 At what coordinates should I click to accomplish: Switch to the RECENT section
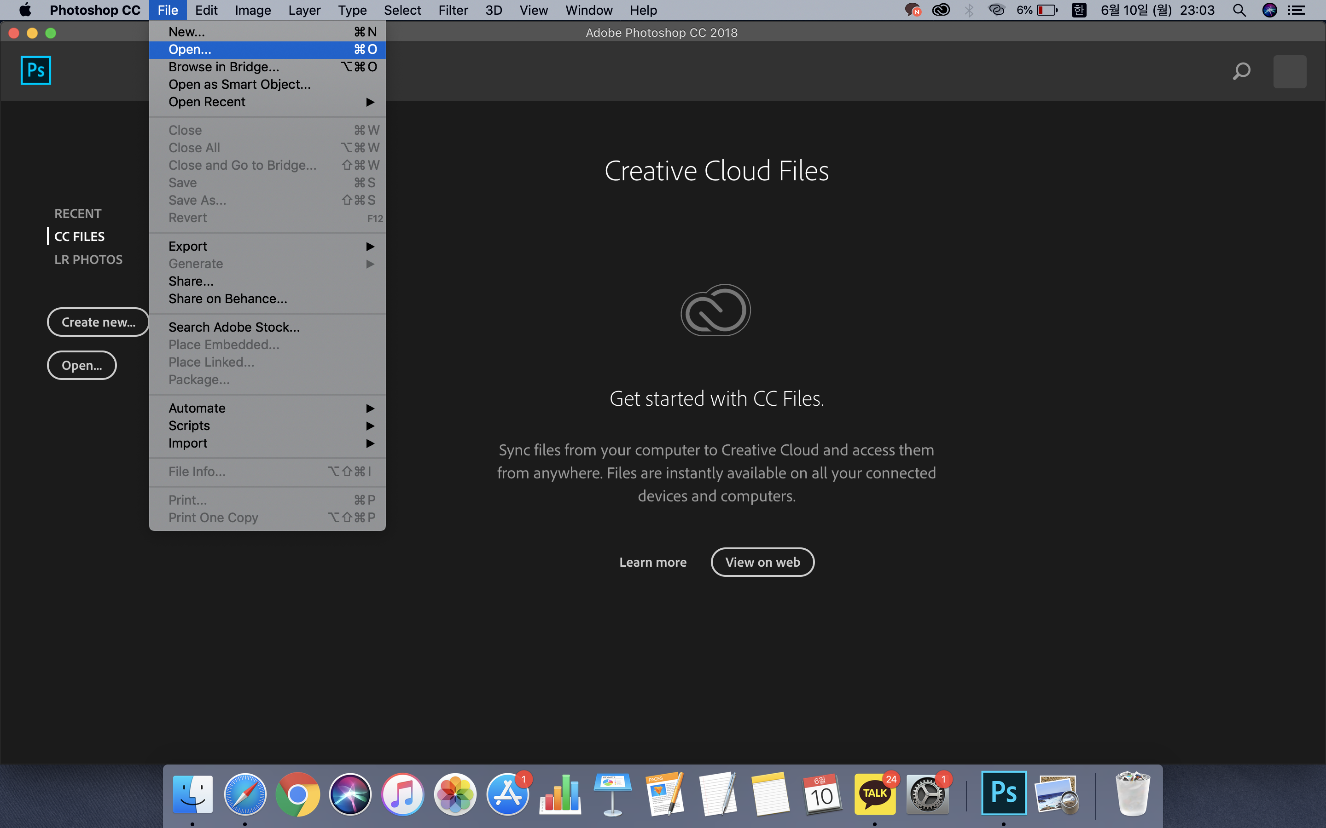click(x=78, y=213)
